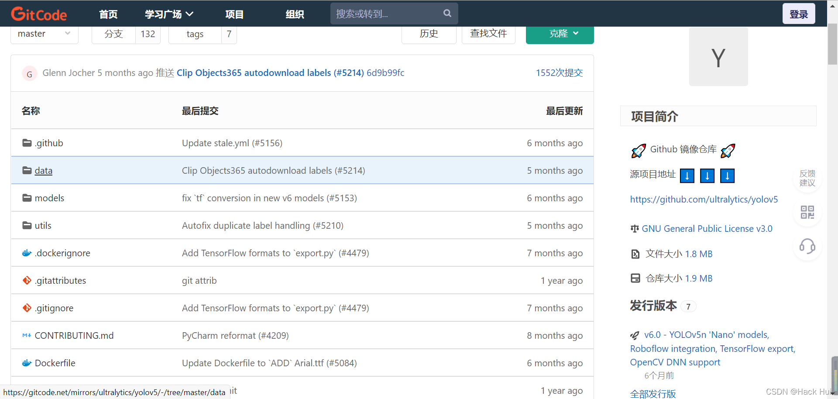Click the 反馈建议 feedback button
This screenshot has width=838, height=399.
point(807,178)
